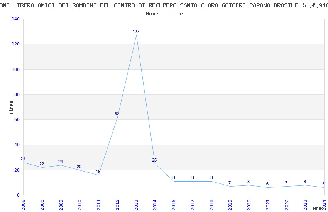Select the data label 22 for 2008
Screen dimensions: 328x212
(x=42, y=164)
